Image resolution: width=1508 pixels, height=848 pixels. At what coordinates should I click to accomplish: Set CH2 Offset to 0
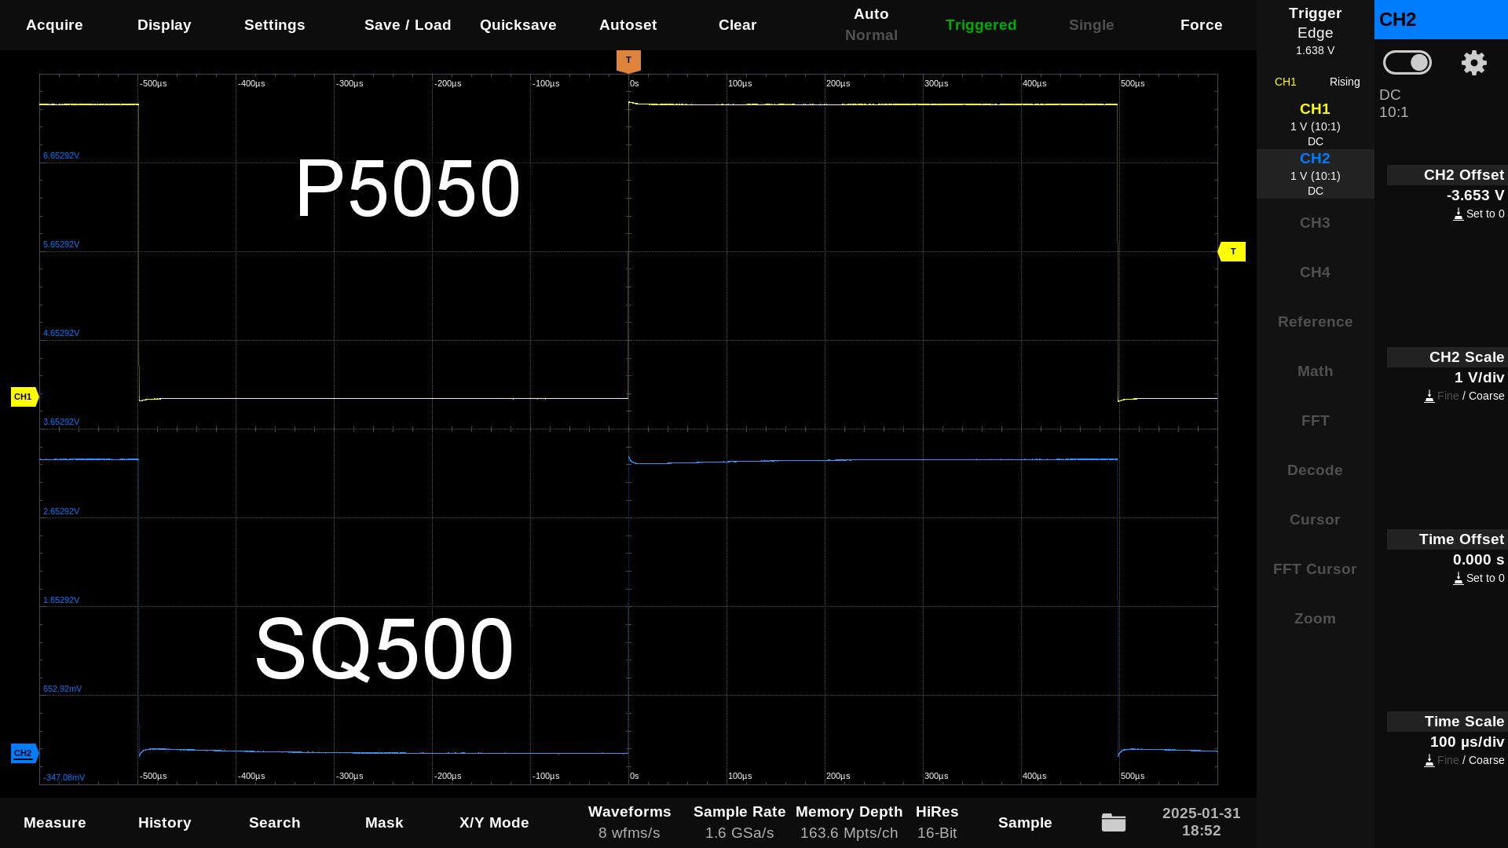(1479, 214)
